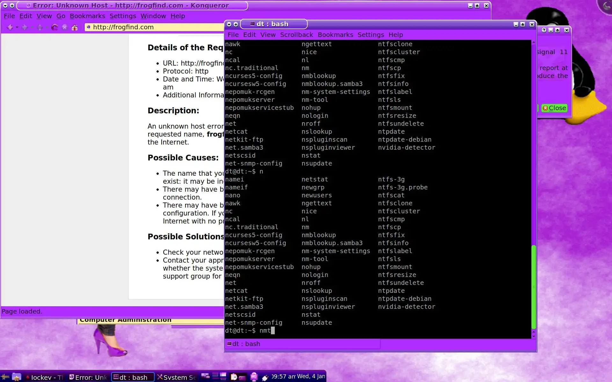The height and width of the screenshot is (382, 612).
Task: Open Konsole window menu arrow in titlebar
Action: (x=229, y=24)
